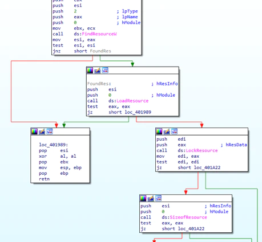Click the 'mov ebx, ecx' instruction
This screenshot has height=242, width=262.
click(74, 28)
